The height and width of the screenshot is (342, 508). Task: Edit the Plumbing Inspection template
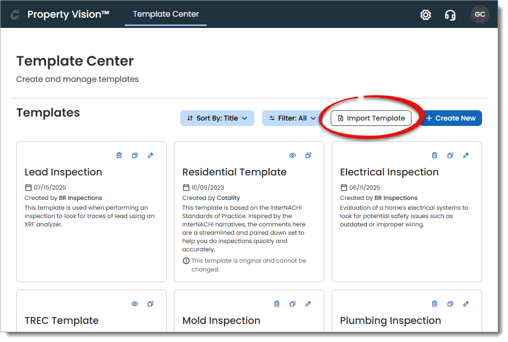click(466, 304)
